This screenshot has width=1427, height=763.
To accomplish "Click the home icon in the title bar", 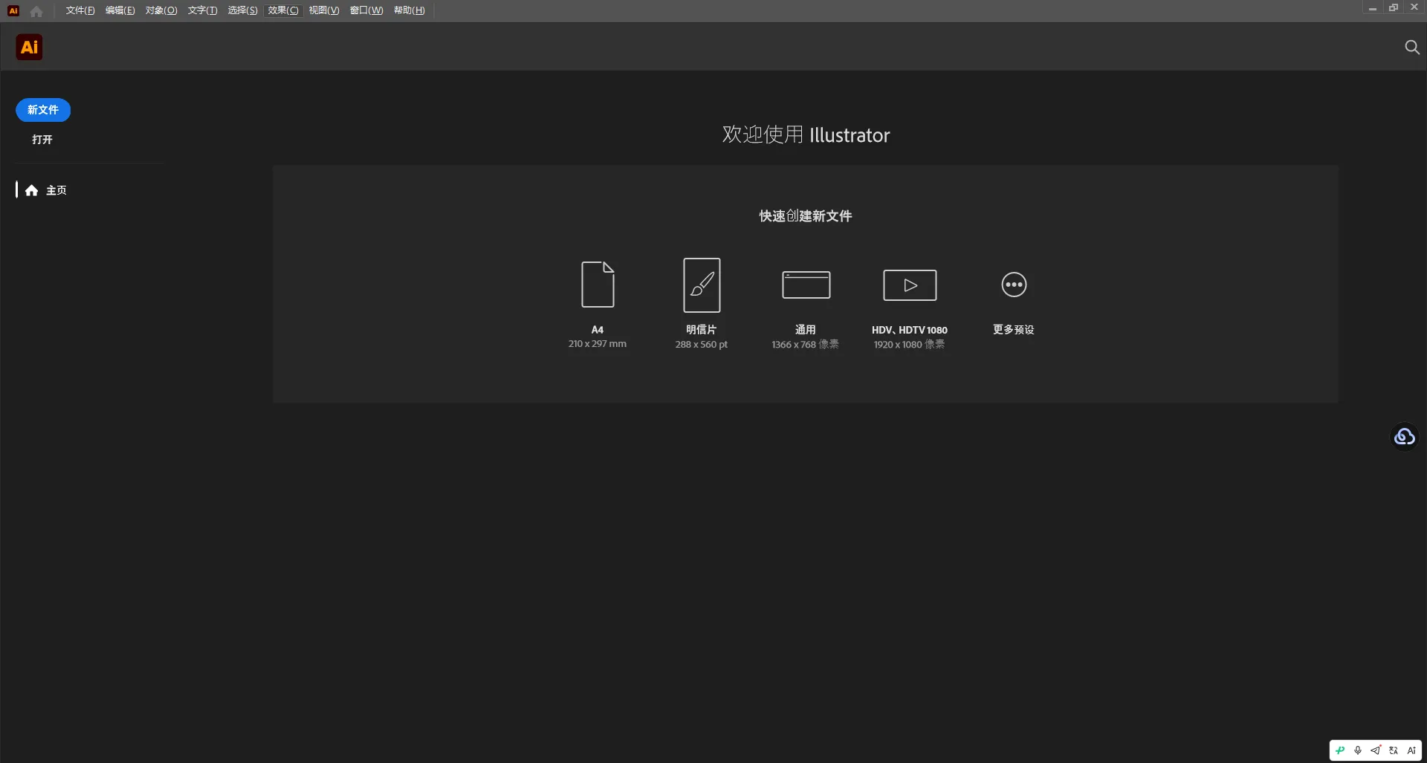I will (x=36, y=10).
